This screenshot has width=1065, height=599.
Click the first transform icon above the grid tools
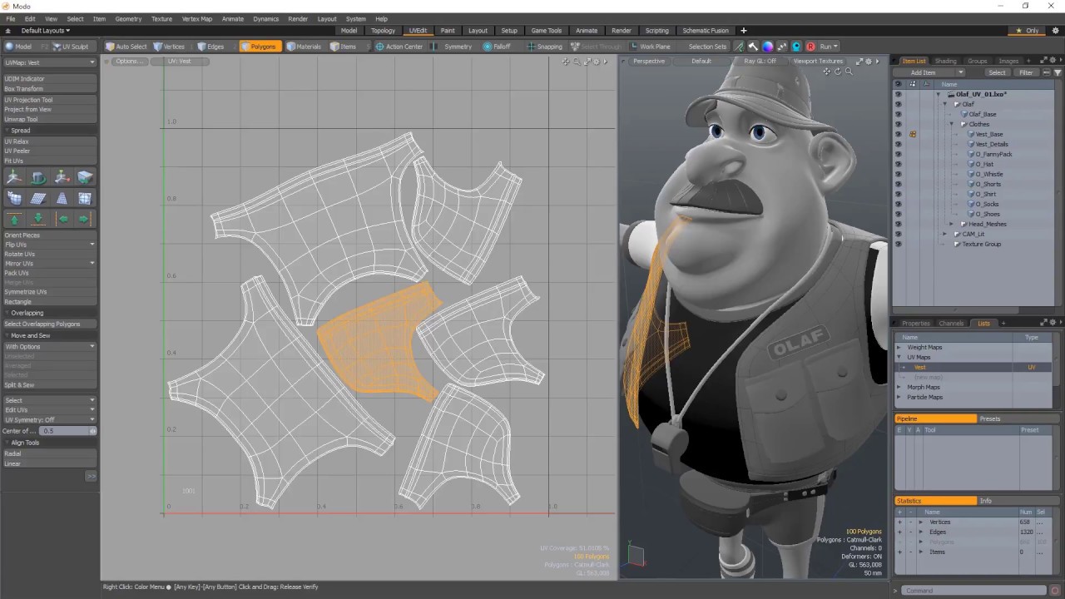(14, 177)
